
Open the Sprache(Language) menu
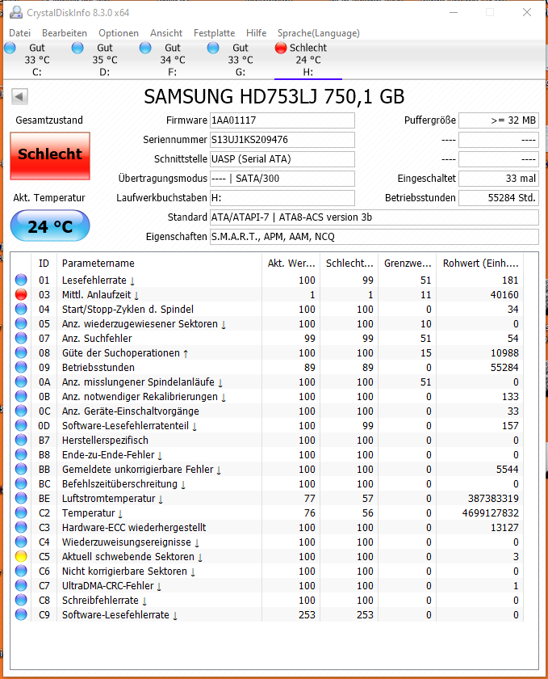point(318,33)
